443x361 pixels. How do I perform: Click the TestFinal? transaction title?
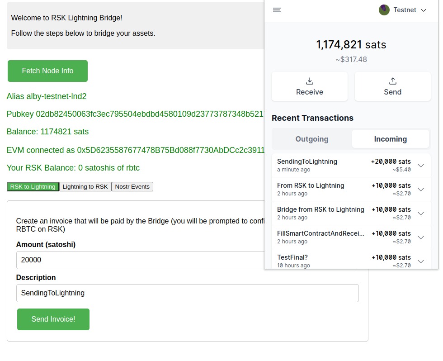click(292, 257)
